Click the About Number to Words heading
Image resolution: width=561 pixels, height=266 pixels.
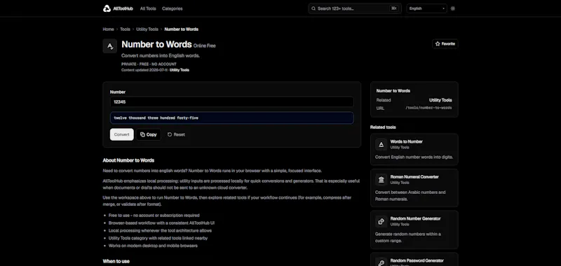click(128, 160)
